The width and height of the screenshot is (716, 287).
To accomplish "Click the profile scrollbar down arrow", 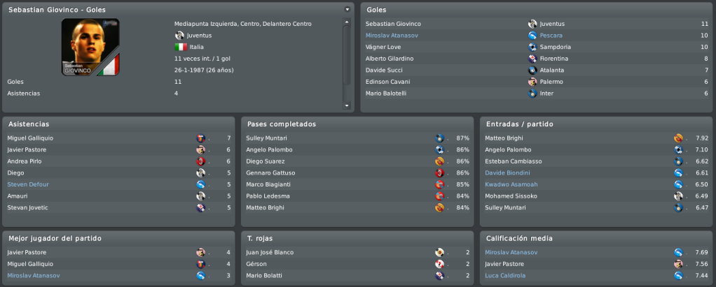I will (x=347, y=105).
